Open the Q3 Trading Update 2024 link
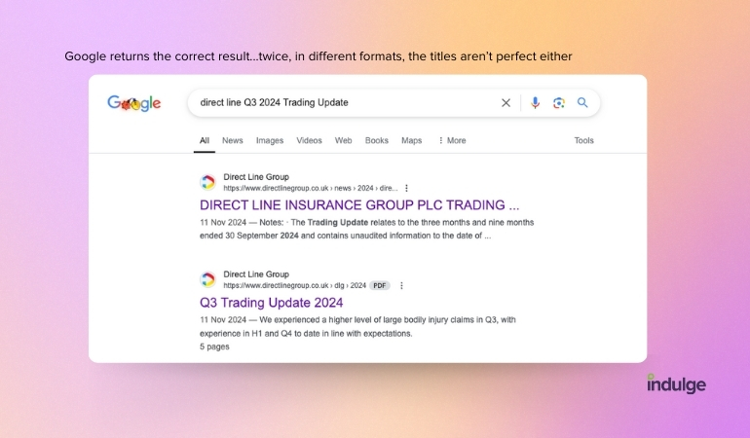This screenshot has height=438, width=750. 271,303
